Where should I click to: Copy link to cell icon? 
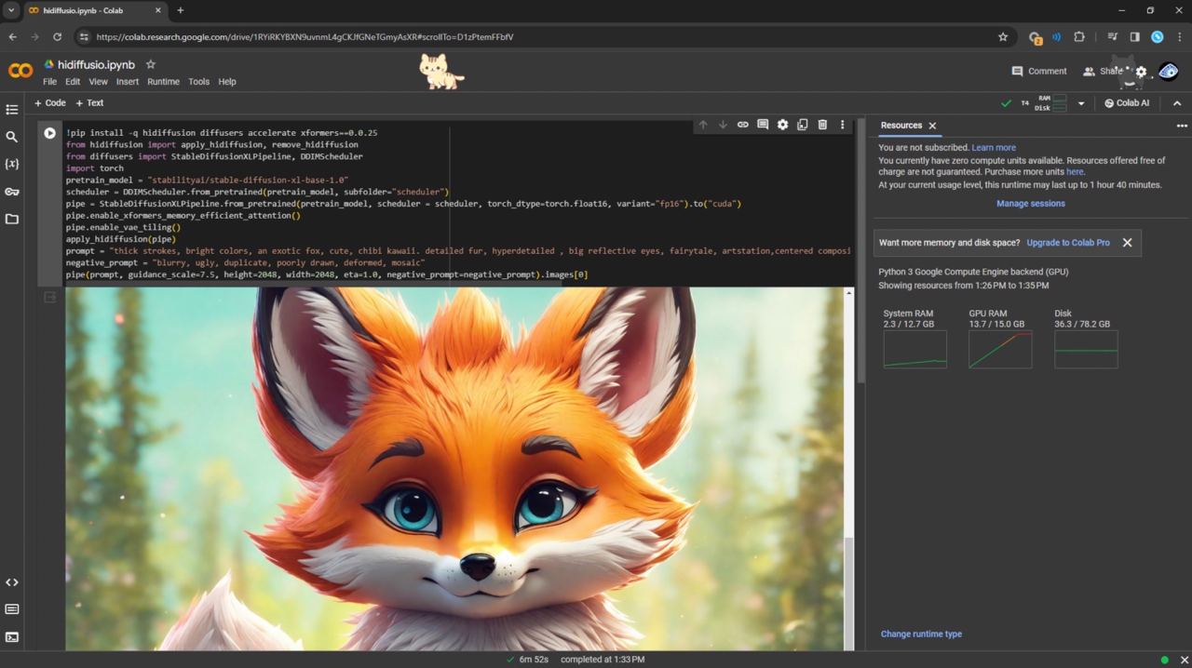tap(743, 125)
